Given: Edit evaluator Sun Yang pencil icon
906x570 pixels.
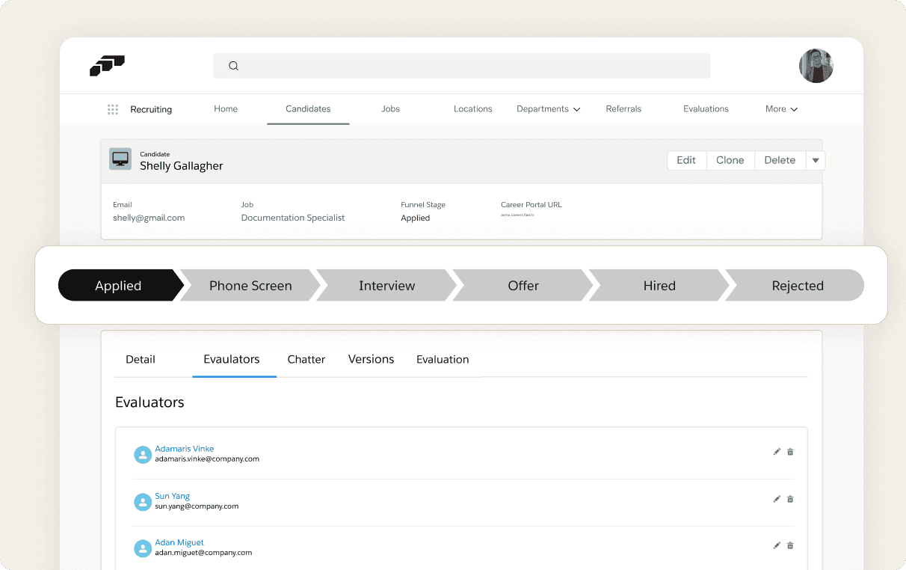Looking at the screenshot, I should [x=777, y=499].
